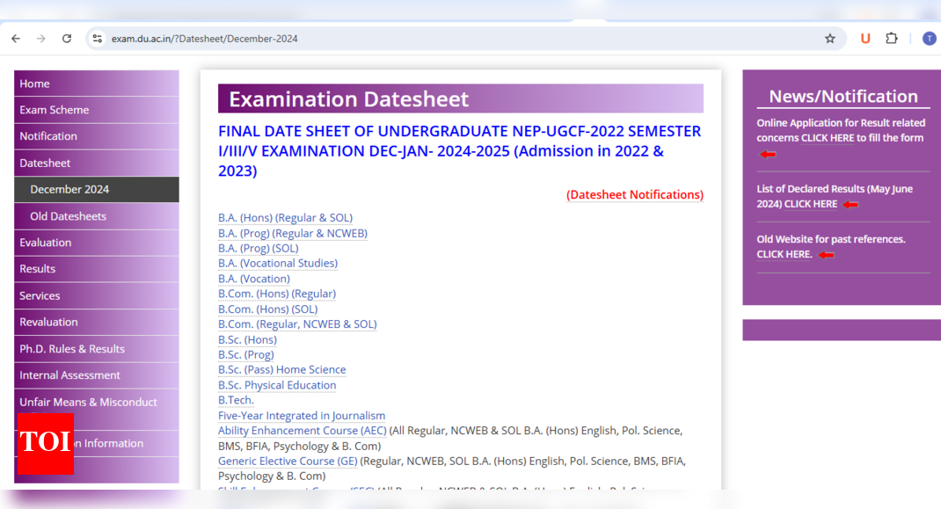Viewport: 941px width, 509px height.
Task: Switch to the Results sidebar item
Action: [37, 268]
